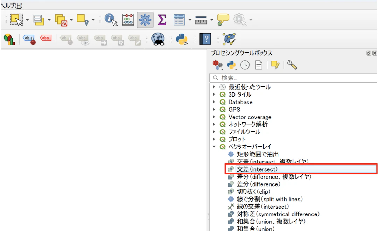The image size is (378, 231).
Task: Click deselect all features icon
Action: pyautogui.click(x=61, y=20)
